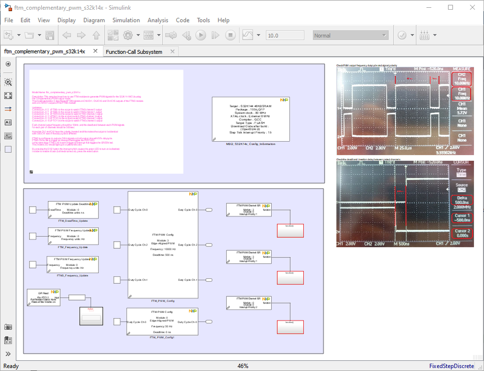Click the Stop simulation button
This screenshot has height=371, width=484.
click(x=230, y=35)
